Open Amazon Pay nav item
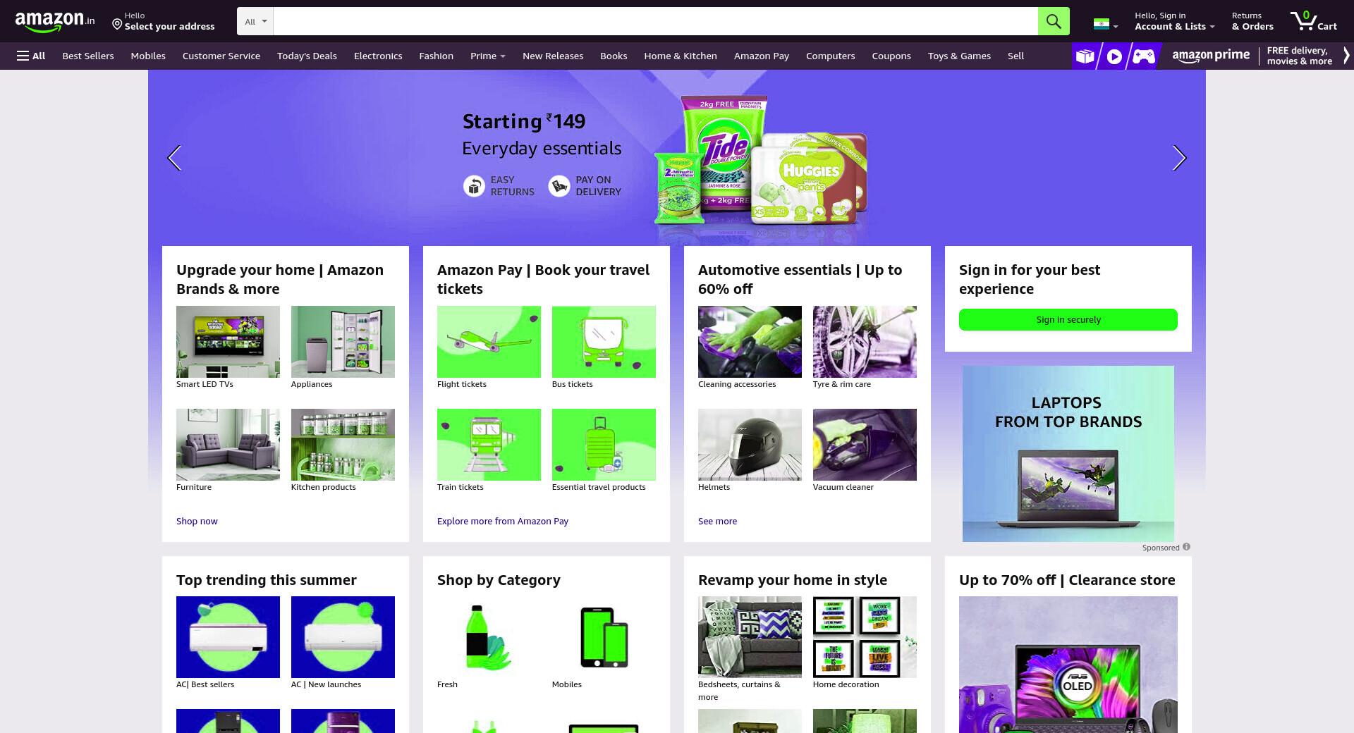The width and height of the screenshot is (1354, 733). [762, 56]
